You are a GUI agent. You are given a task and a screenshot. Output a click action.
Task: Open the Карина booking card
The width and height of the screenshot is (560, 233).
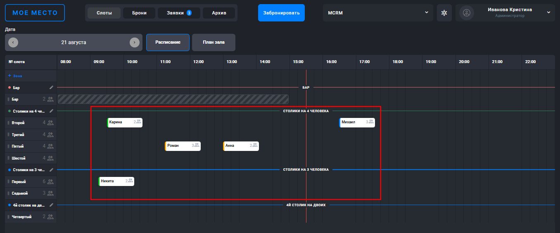[x=125, y=122]
